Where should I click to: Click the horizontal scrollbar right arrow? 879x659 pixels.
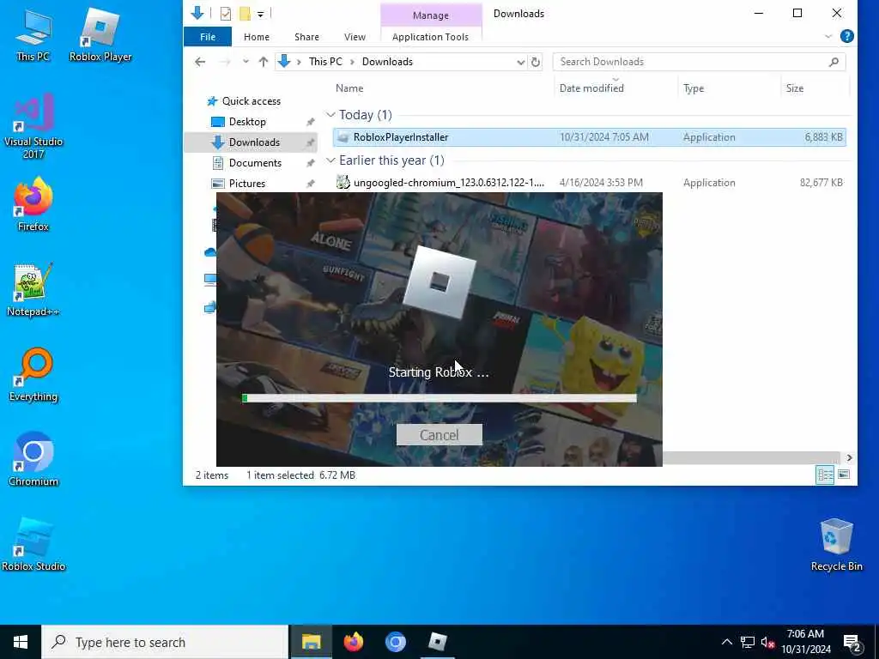849,457
